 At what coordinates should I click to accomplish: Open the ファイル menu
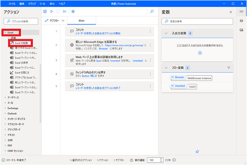[x=12, y=4]
